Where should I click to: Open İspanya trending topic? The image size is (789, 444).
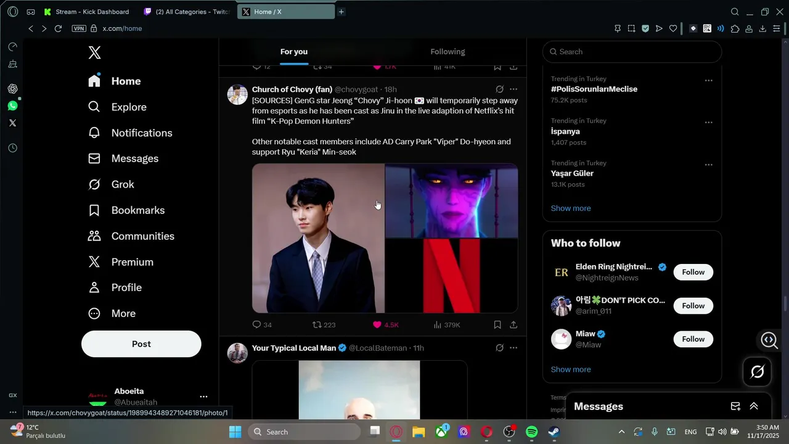coord(565,131)
